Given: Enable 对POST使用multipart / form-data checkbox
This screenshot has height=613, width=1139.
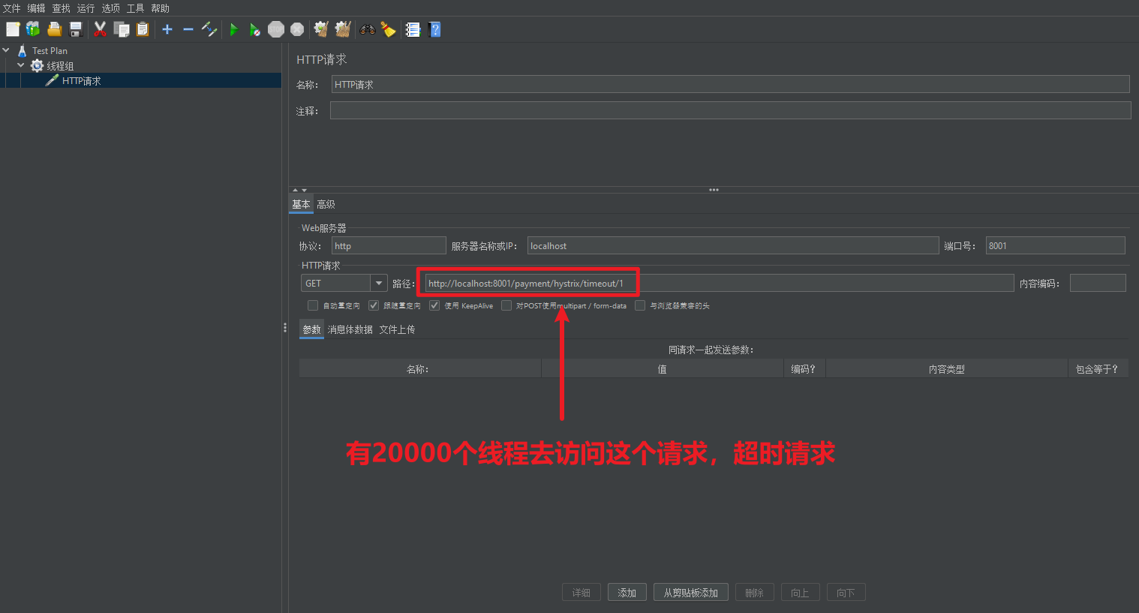Looking at the screenshot, I should (x=506, y=305).
